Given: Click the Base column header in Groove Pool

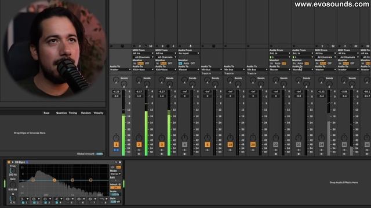Looking at the screenshot, I should (x=46, y=113).
